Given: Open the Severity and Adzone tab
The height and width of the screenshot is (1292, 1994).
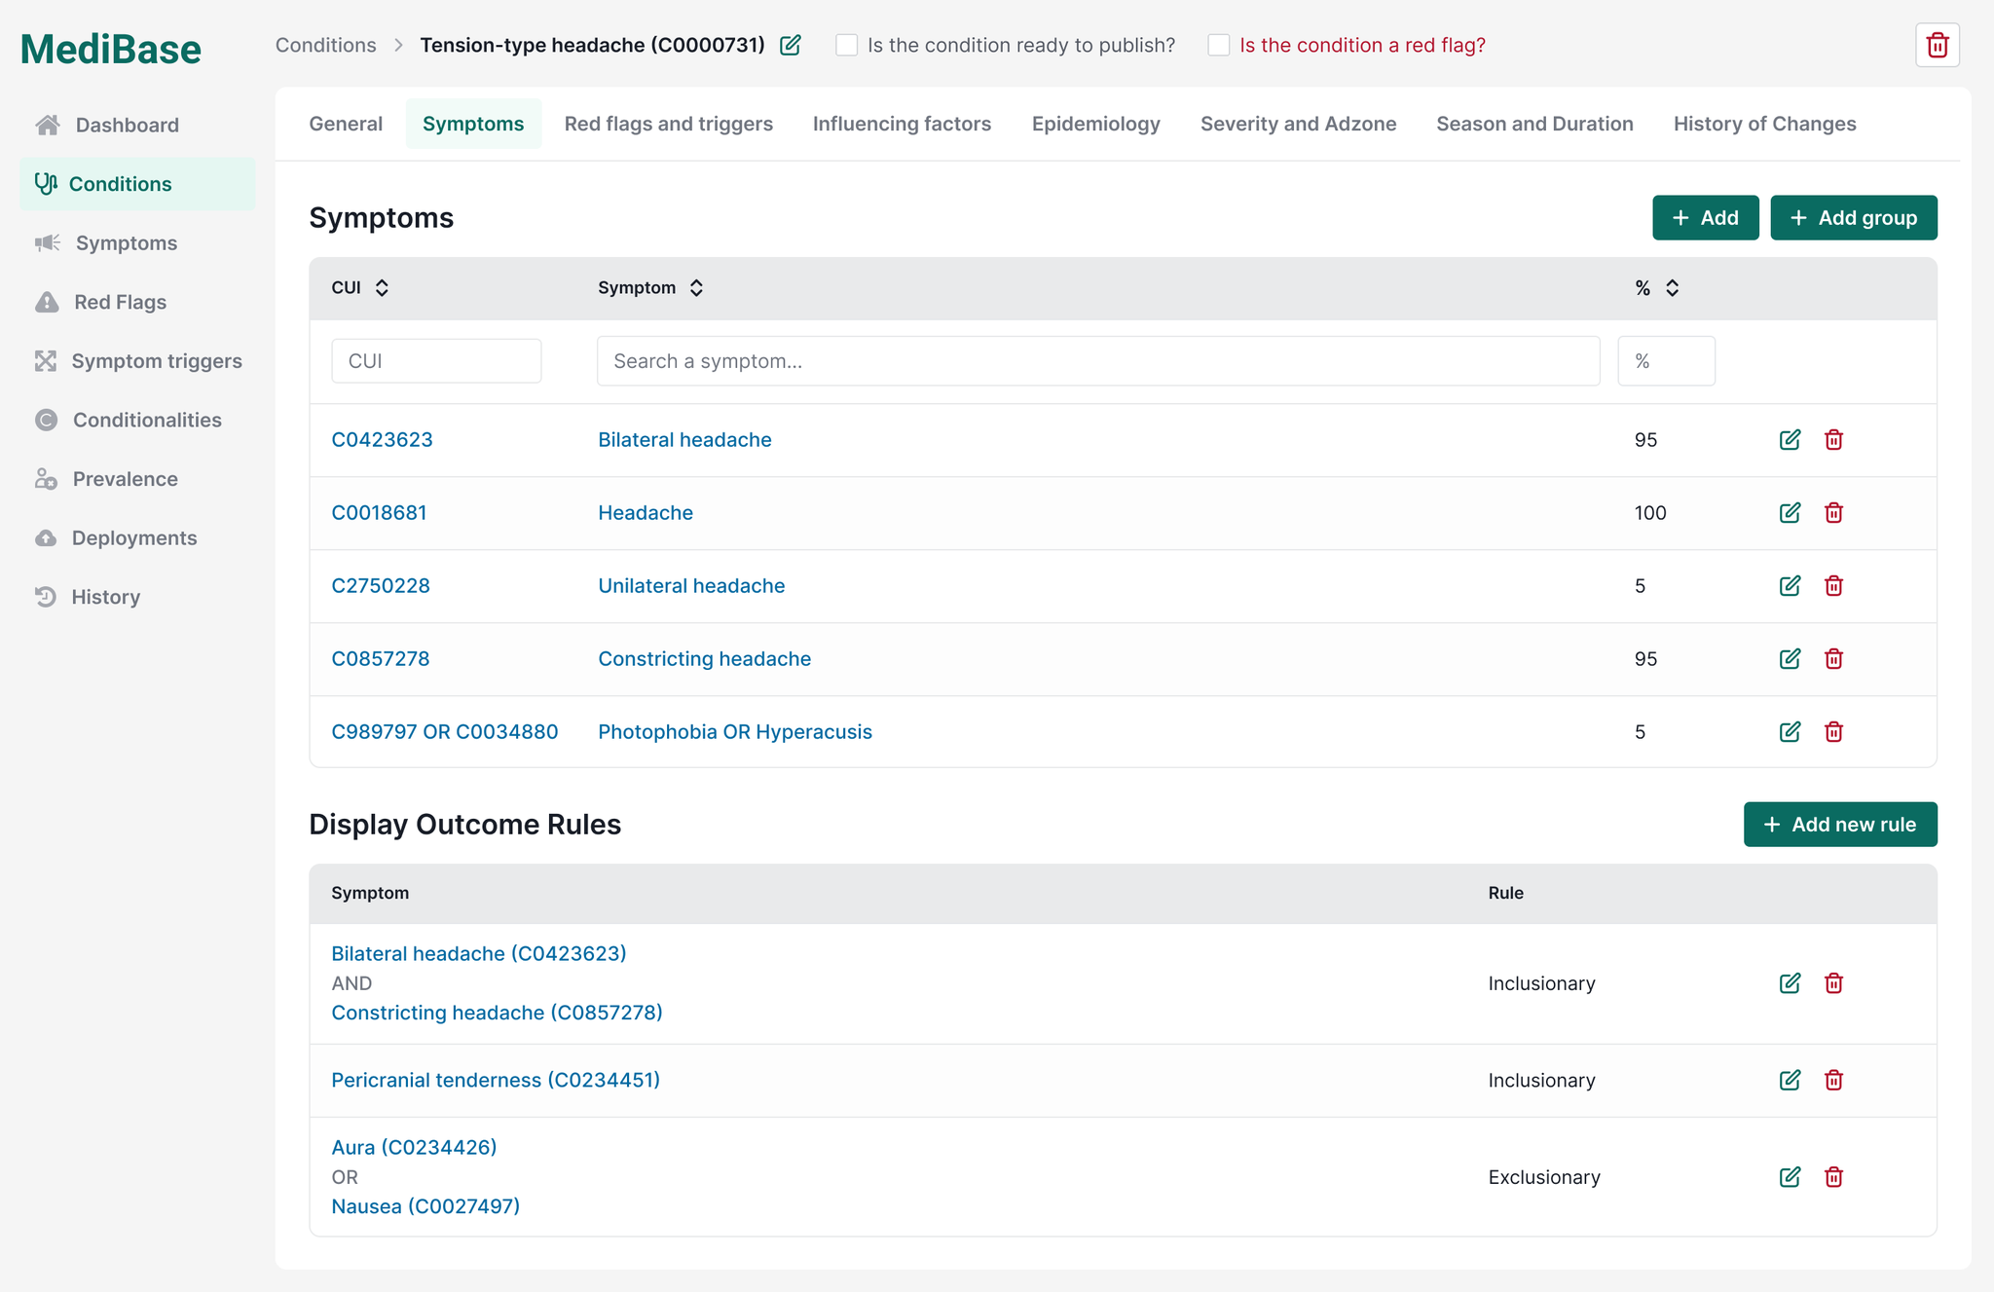Looking at the screenshot, I should point(1298,124).
